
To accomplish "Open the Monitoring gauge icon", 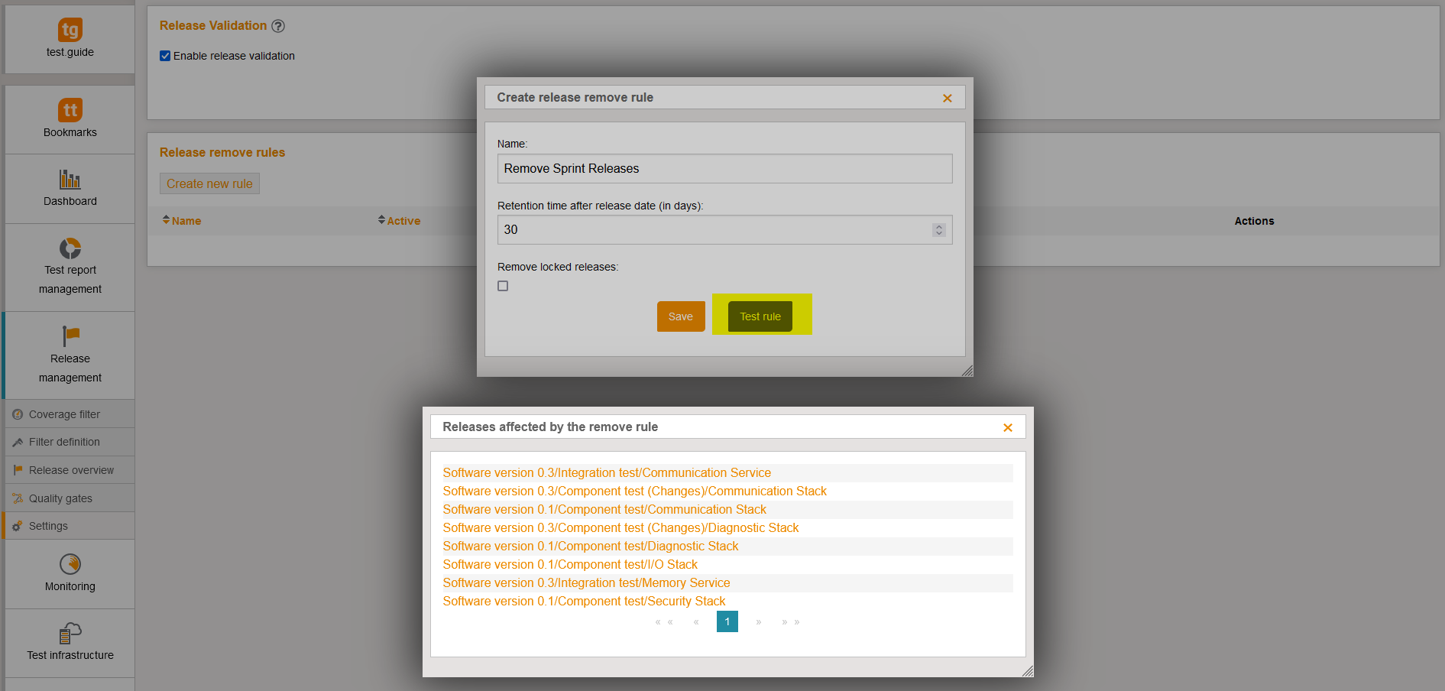I will coord(70,564).
